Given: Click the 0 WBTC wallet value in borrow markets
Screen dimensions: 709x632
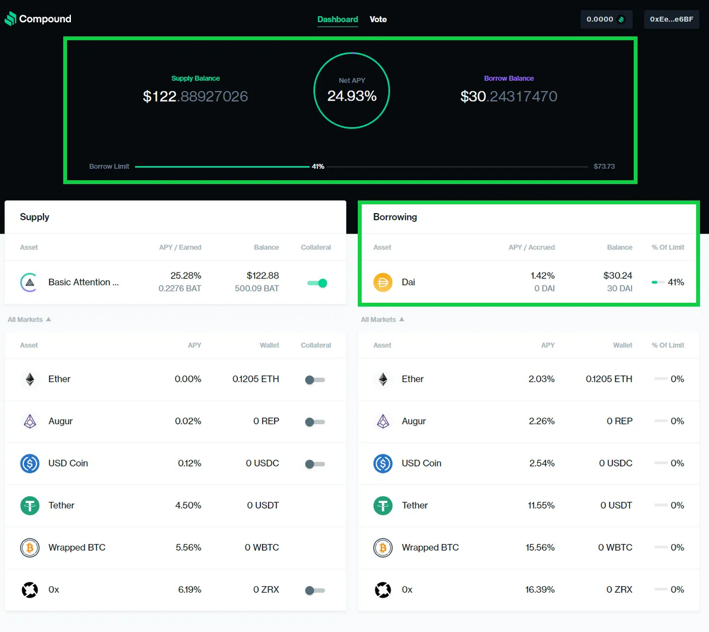Looking at the screenshot, I should (x=615, y=547).
